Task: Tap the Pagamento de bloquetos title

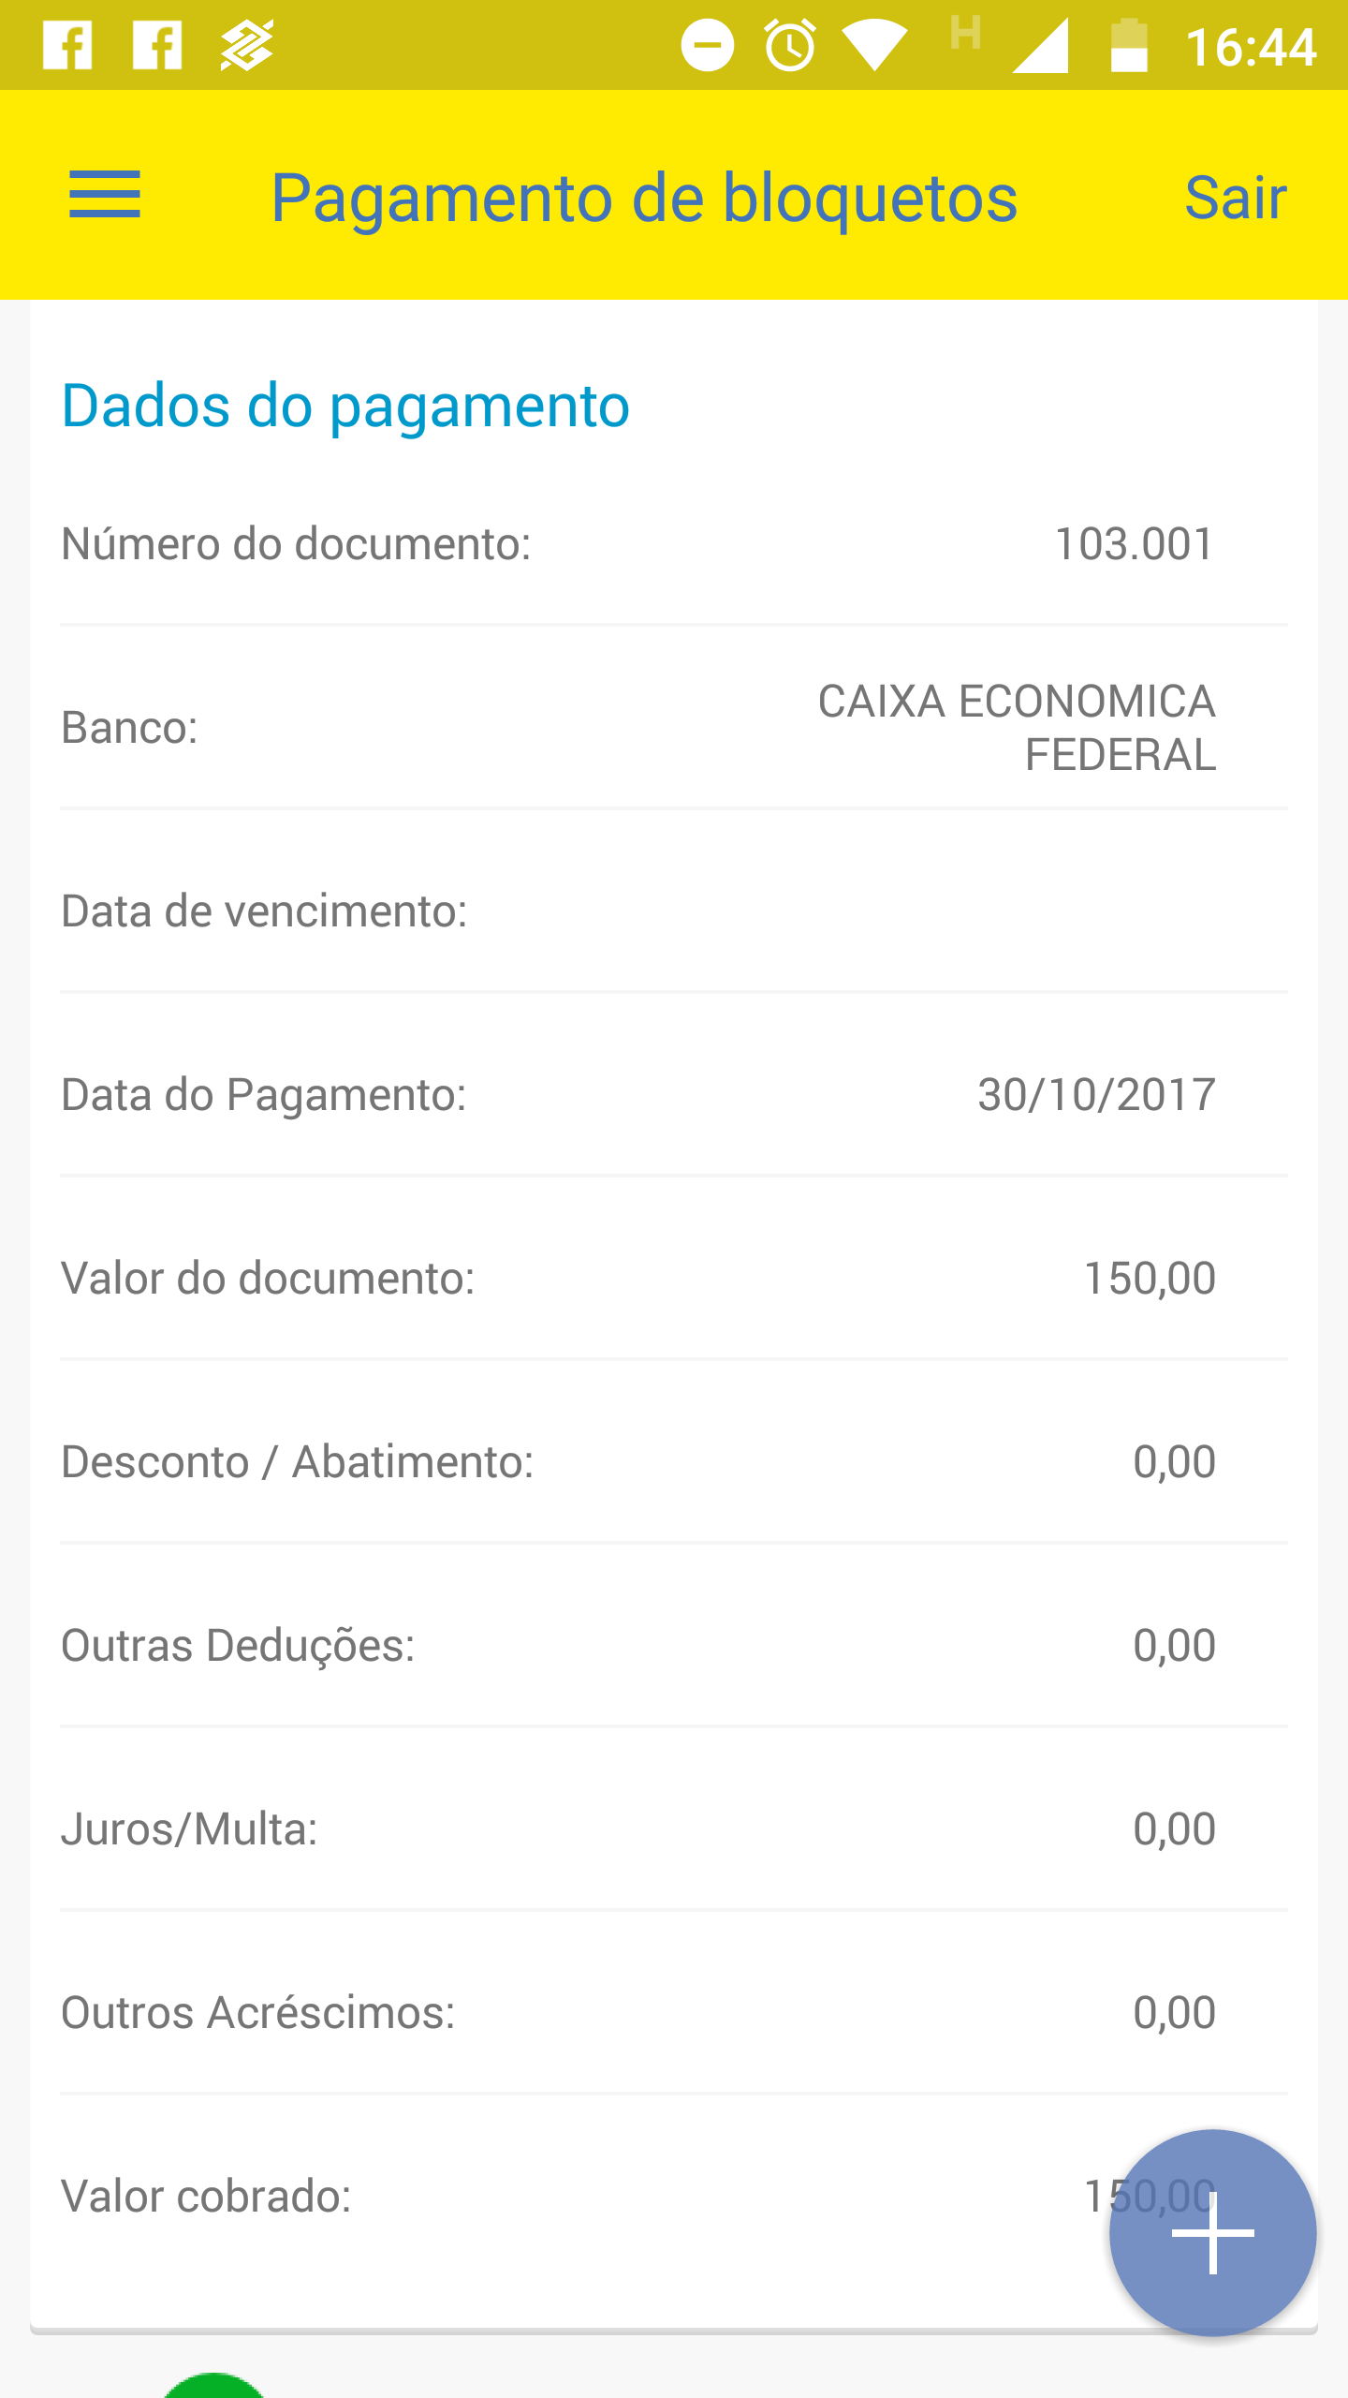Action: coord(644,198)
